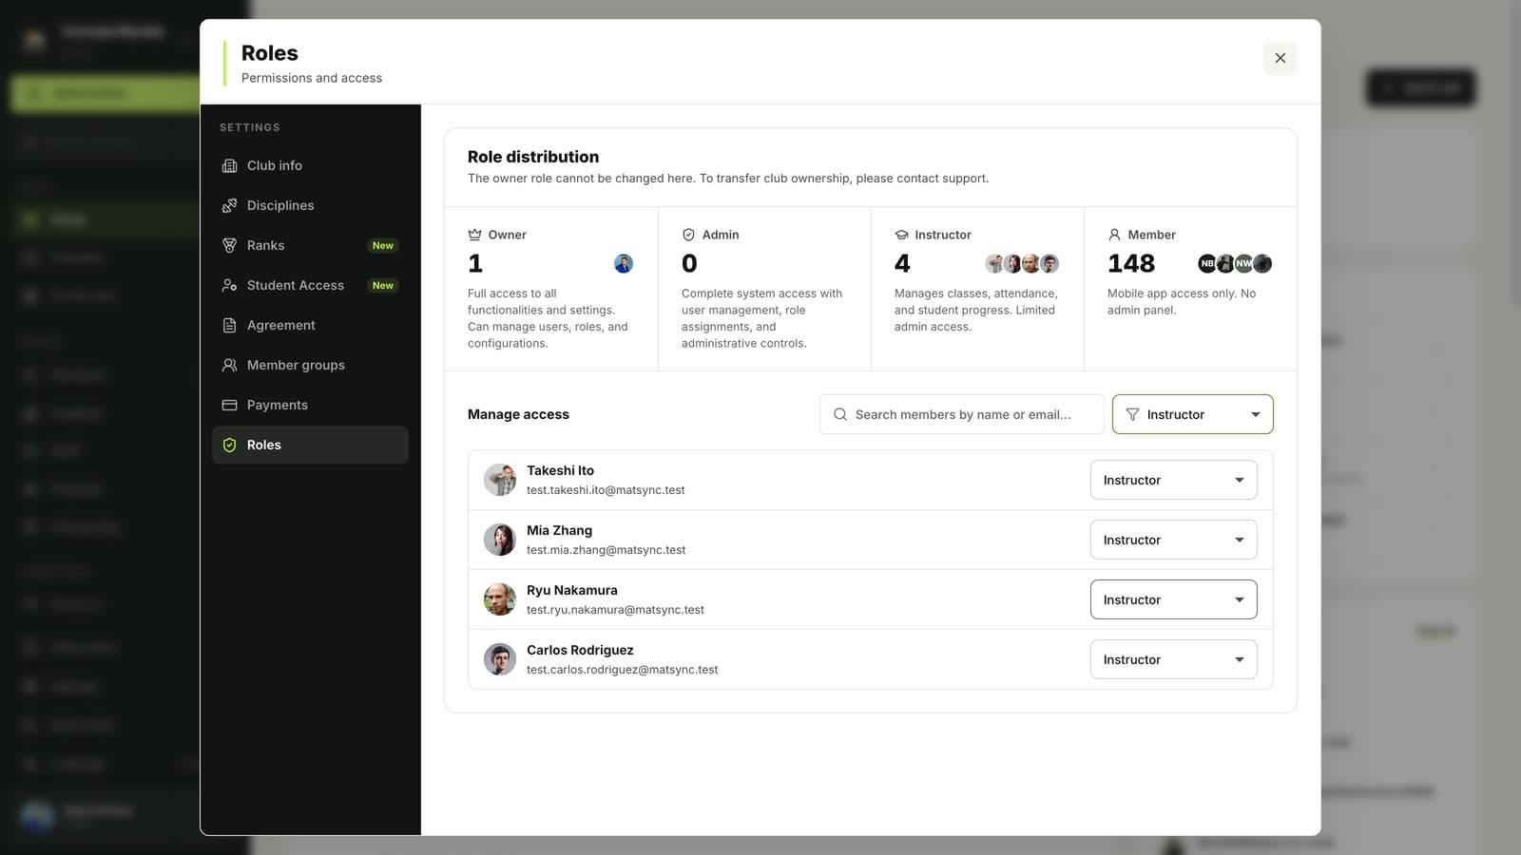Click the member avatars group
Viewport: 1521px width, 855px height.
pyautogui.click(x=1235, y=263)
